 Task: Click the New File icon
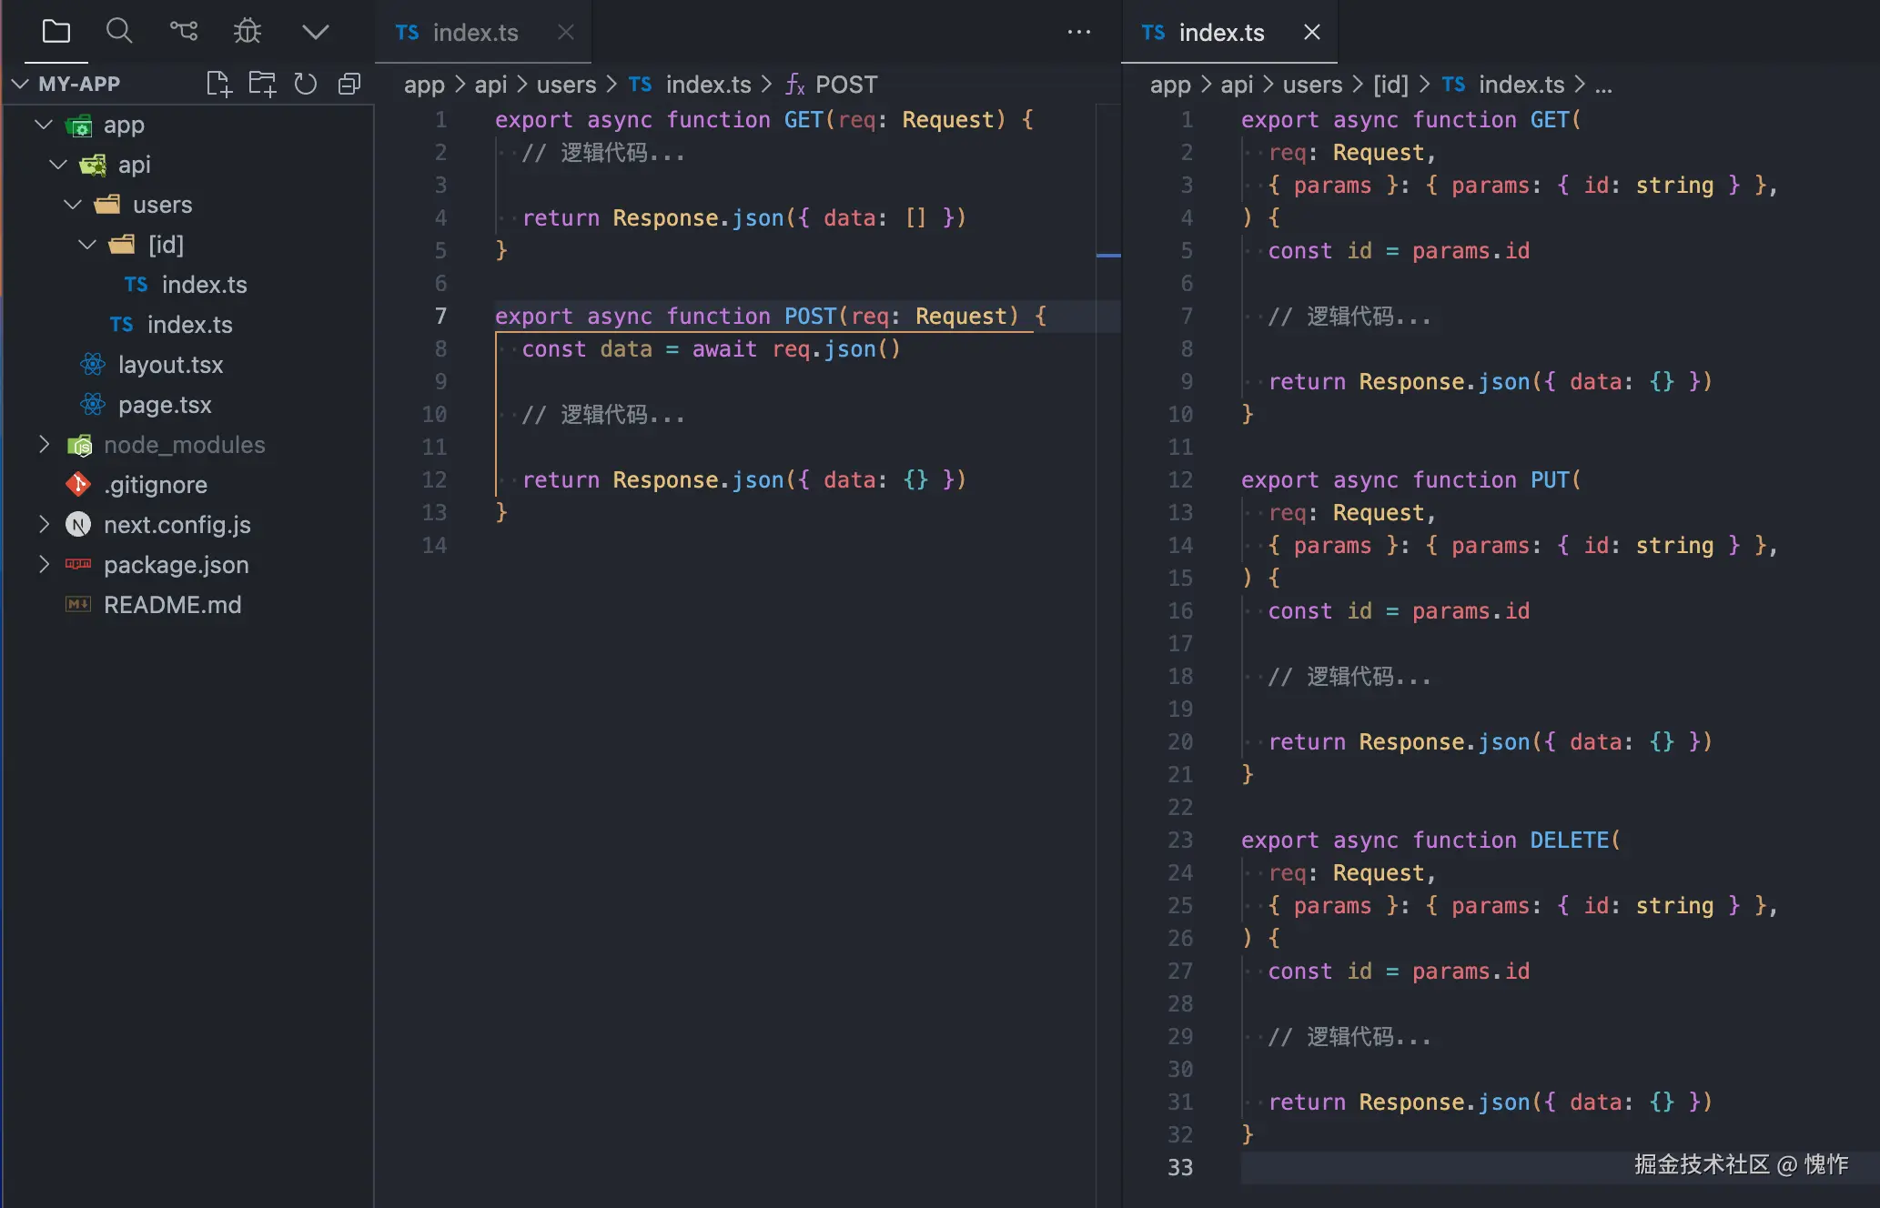(x=218, y=84)
